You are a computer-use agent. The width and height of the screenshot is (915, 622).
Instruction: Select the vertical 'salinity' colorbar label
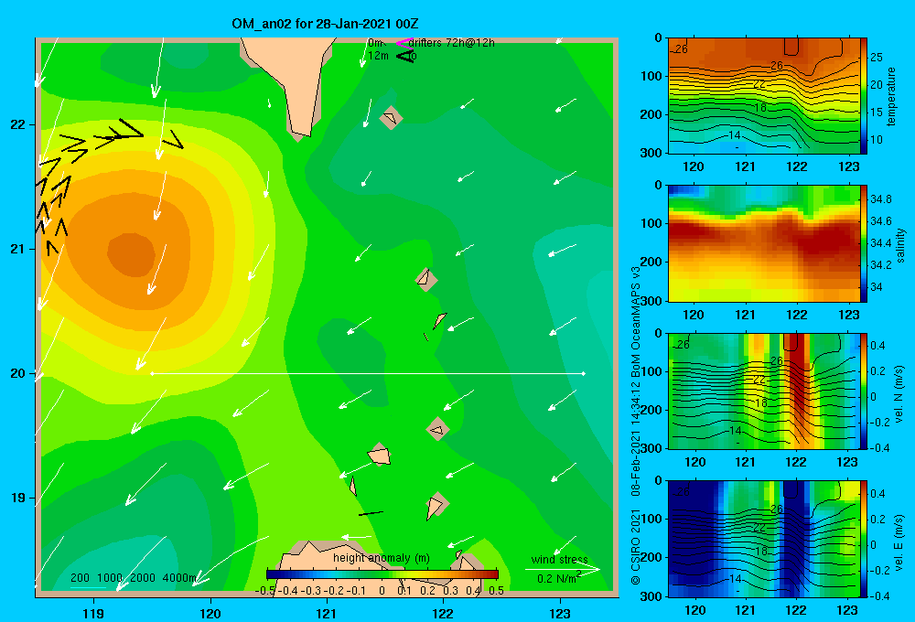point(900,244)
